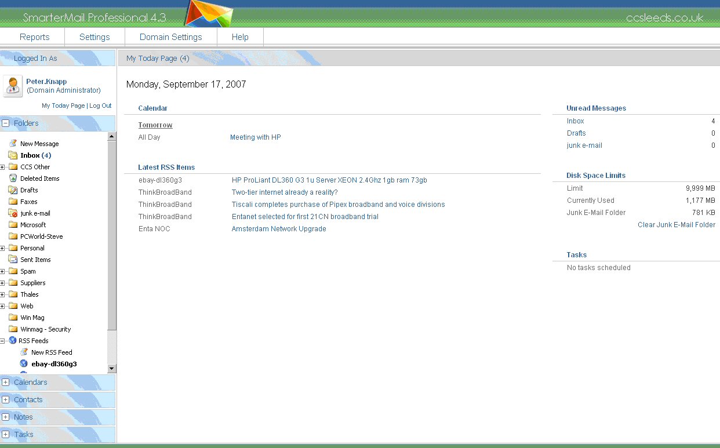Click the SmarterMail envelope logo
720x448 pixels.
pyautogui.click(x=209, y=13)
